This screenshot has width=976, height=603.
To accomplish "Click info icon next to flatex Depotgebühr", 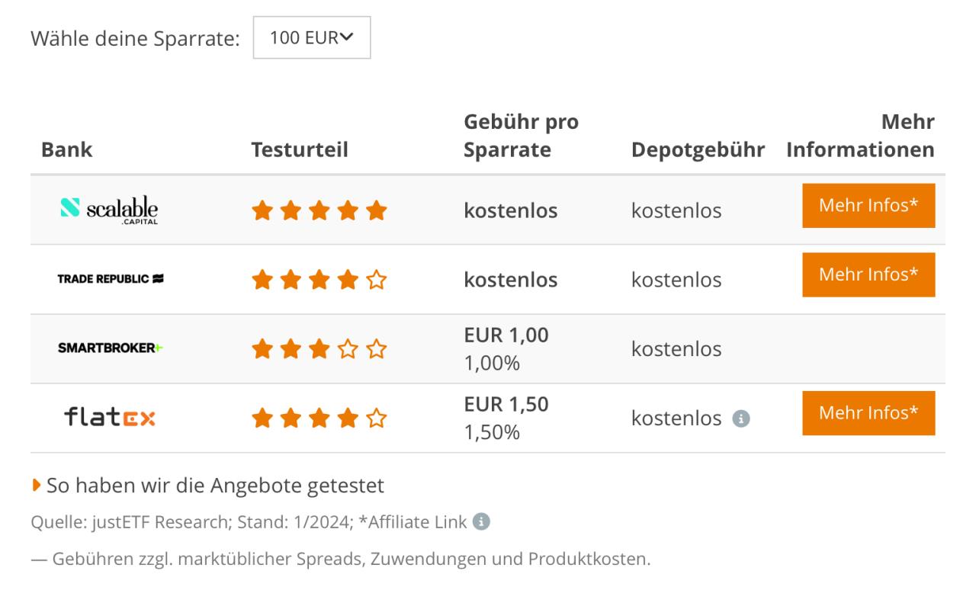I will point(741,419).
